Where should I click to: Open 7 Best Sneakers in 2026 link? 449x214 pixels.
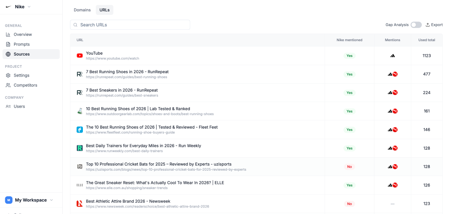[x=122, y=90]
